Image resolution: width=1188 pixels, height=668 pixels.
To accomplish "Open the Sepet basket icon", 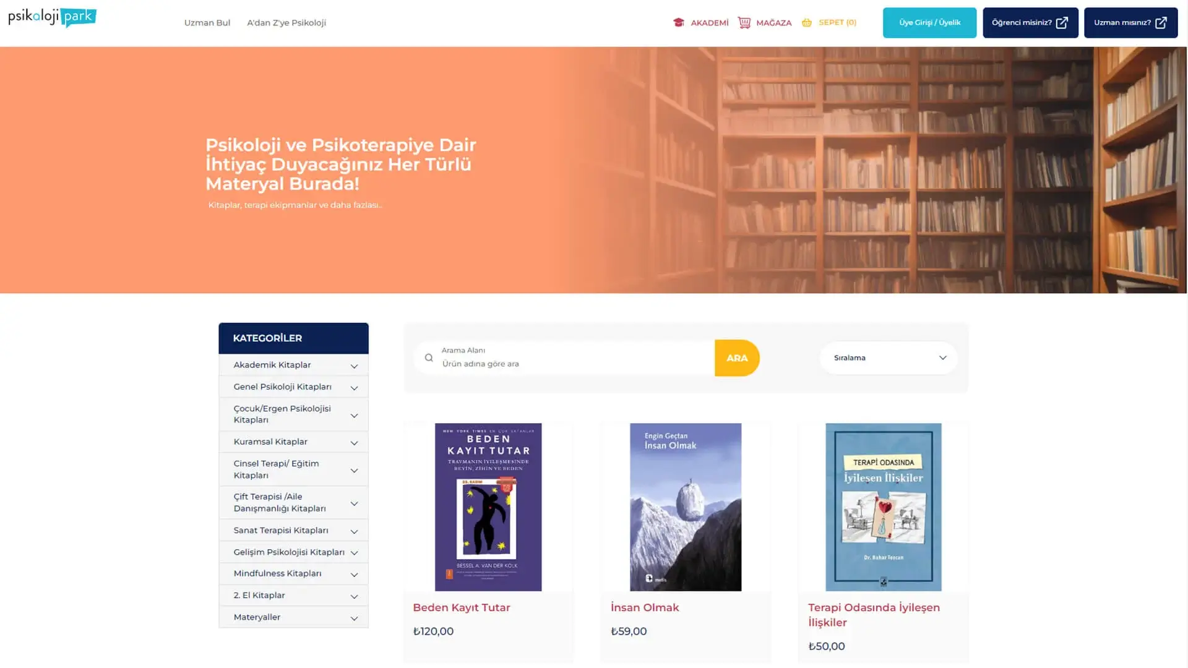I will pyautogui.click(x=807, y=22).
